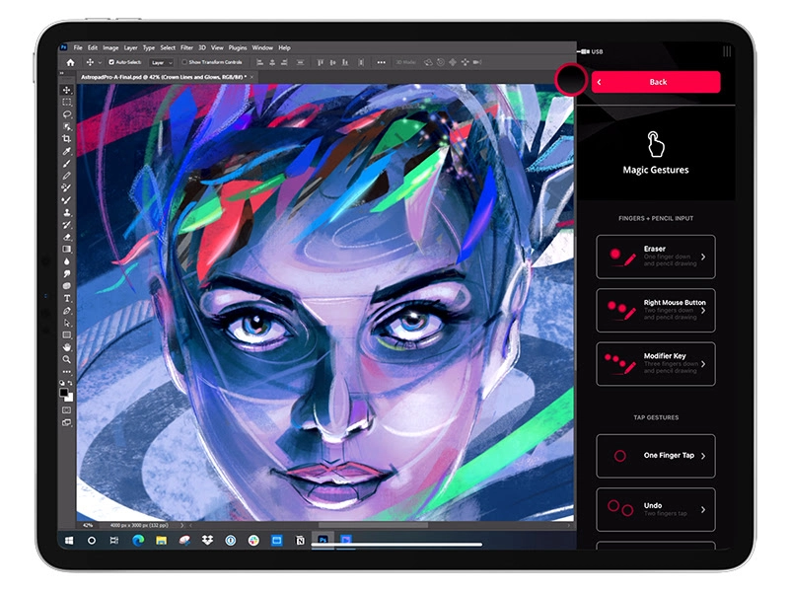
Task: Open the Help menu
Action: coord(284,47)
